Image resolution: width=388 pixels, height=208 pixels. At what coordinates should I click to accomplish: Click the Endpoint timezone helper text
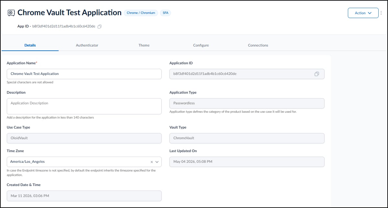point(81,173)
